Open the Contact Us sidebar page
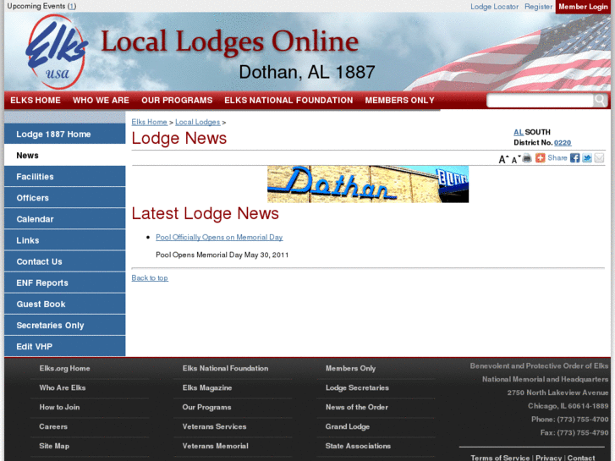615x461 pixels. click(65, 261)
